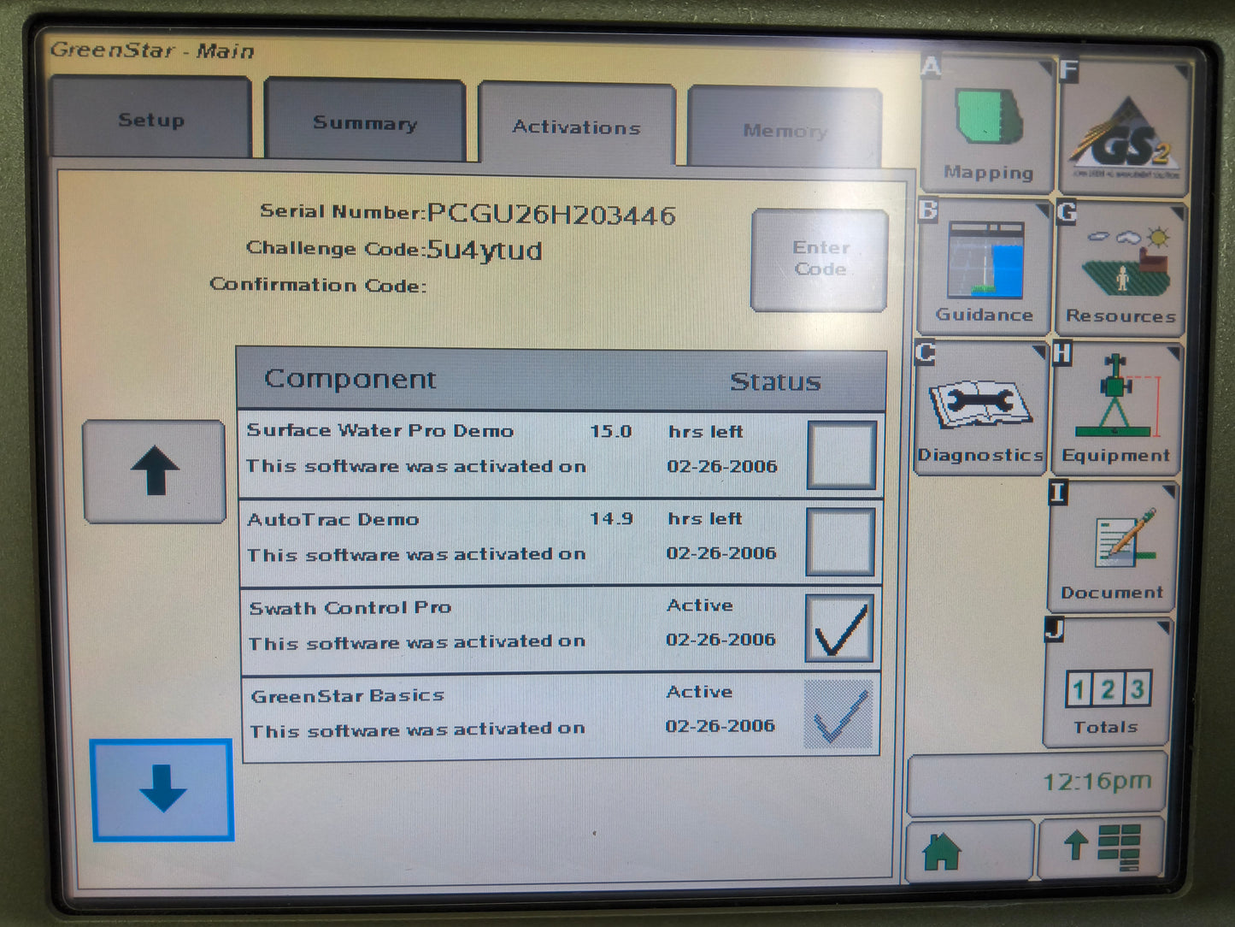The width and height of the screenshot is (1235, 927).
Task: Select the challenge code 5u4ytud
Action: coord(485,250)
